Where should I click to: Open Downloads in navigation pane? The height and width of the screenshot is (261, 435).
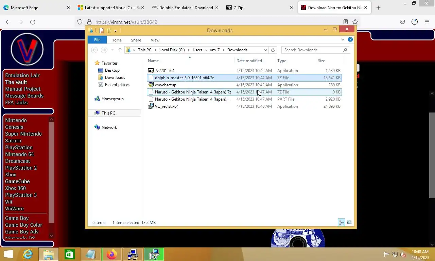point(115,77)
